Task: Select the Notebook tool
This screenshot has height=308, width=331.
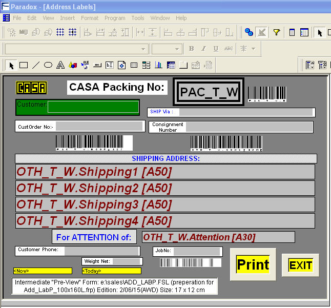Action: click(183, 65)
